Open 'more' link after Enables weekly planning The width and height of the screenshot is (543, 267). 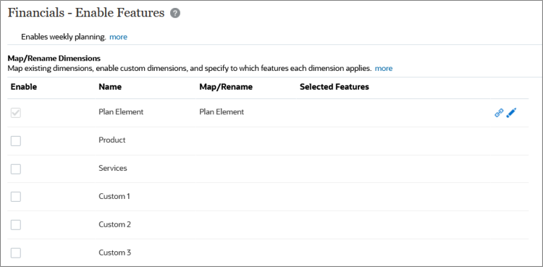pos(119,37)
